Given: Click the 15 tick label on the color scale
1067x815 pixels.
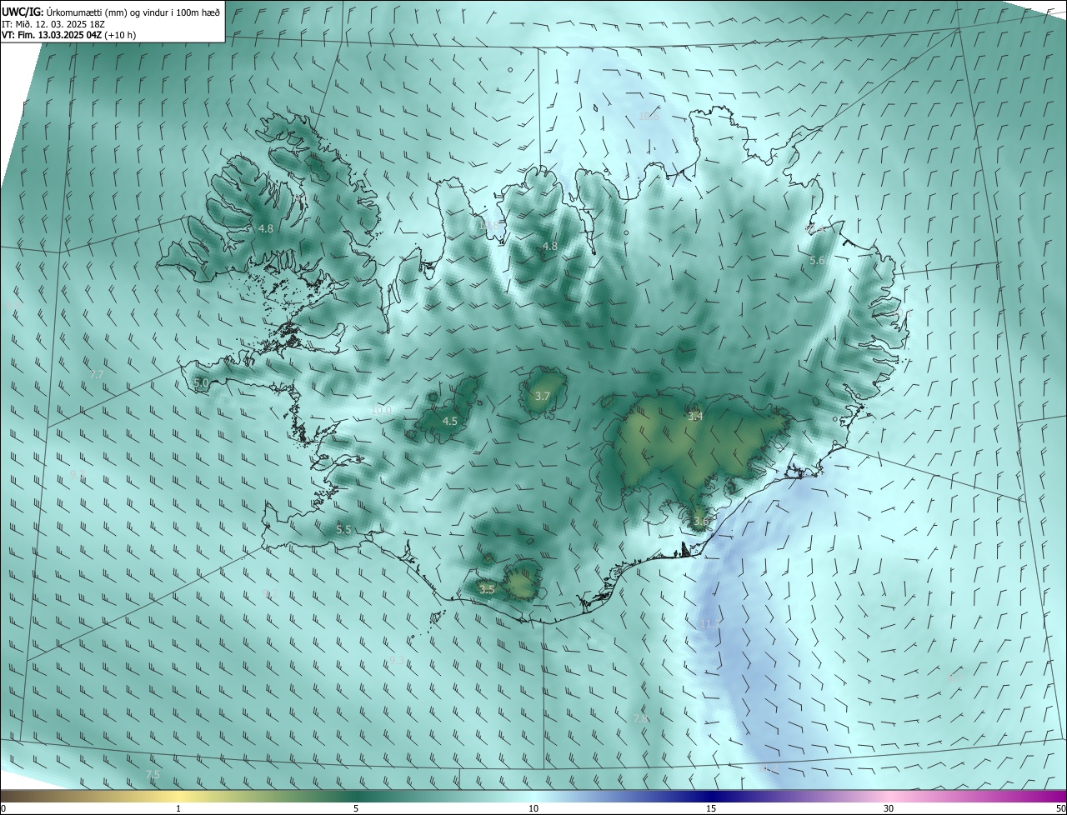Looking at the screenshot, I should point(711,808).
